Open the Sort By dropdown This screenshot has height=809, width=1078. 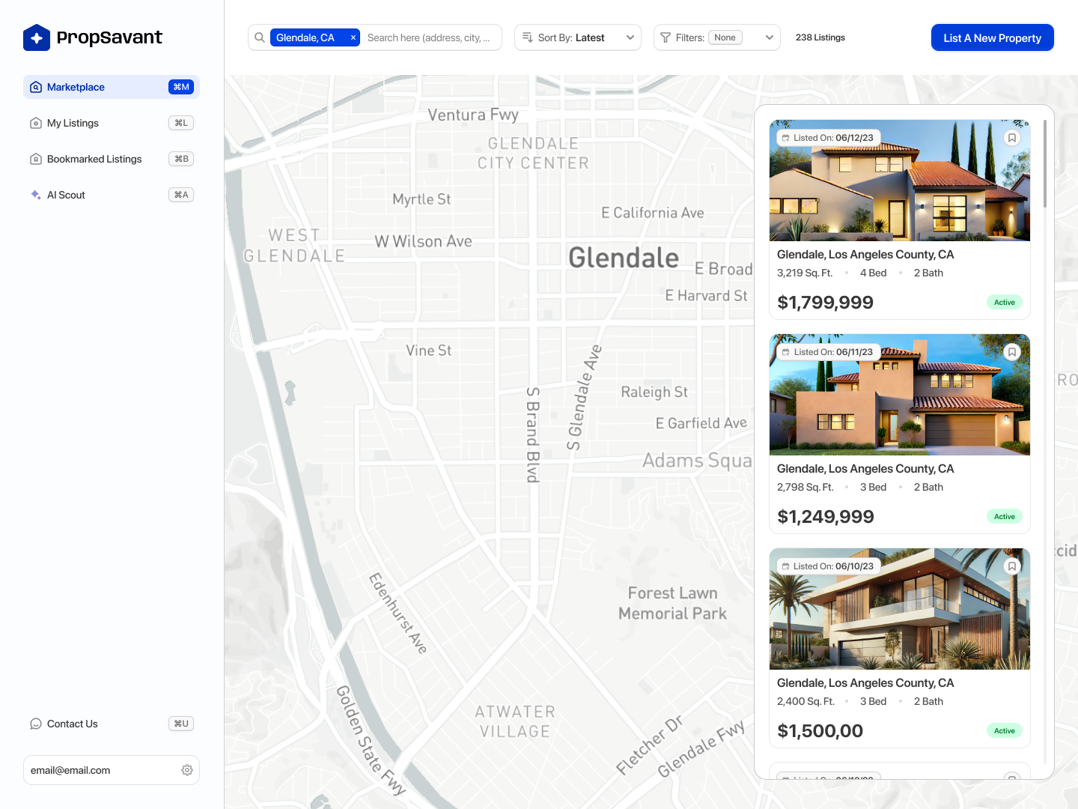pyautogui.click(x=577, y=37)
